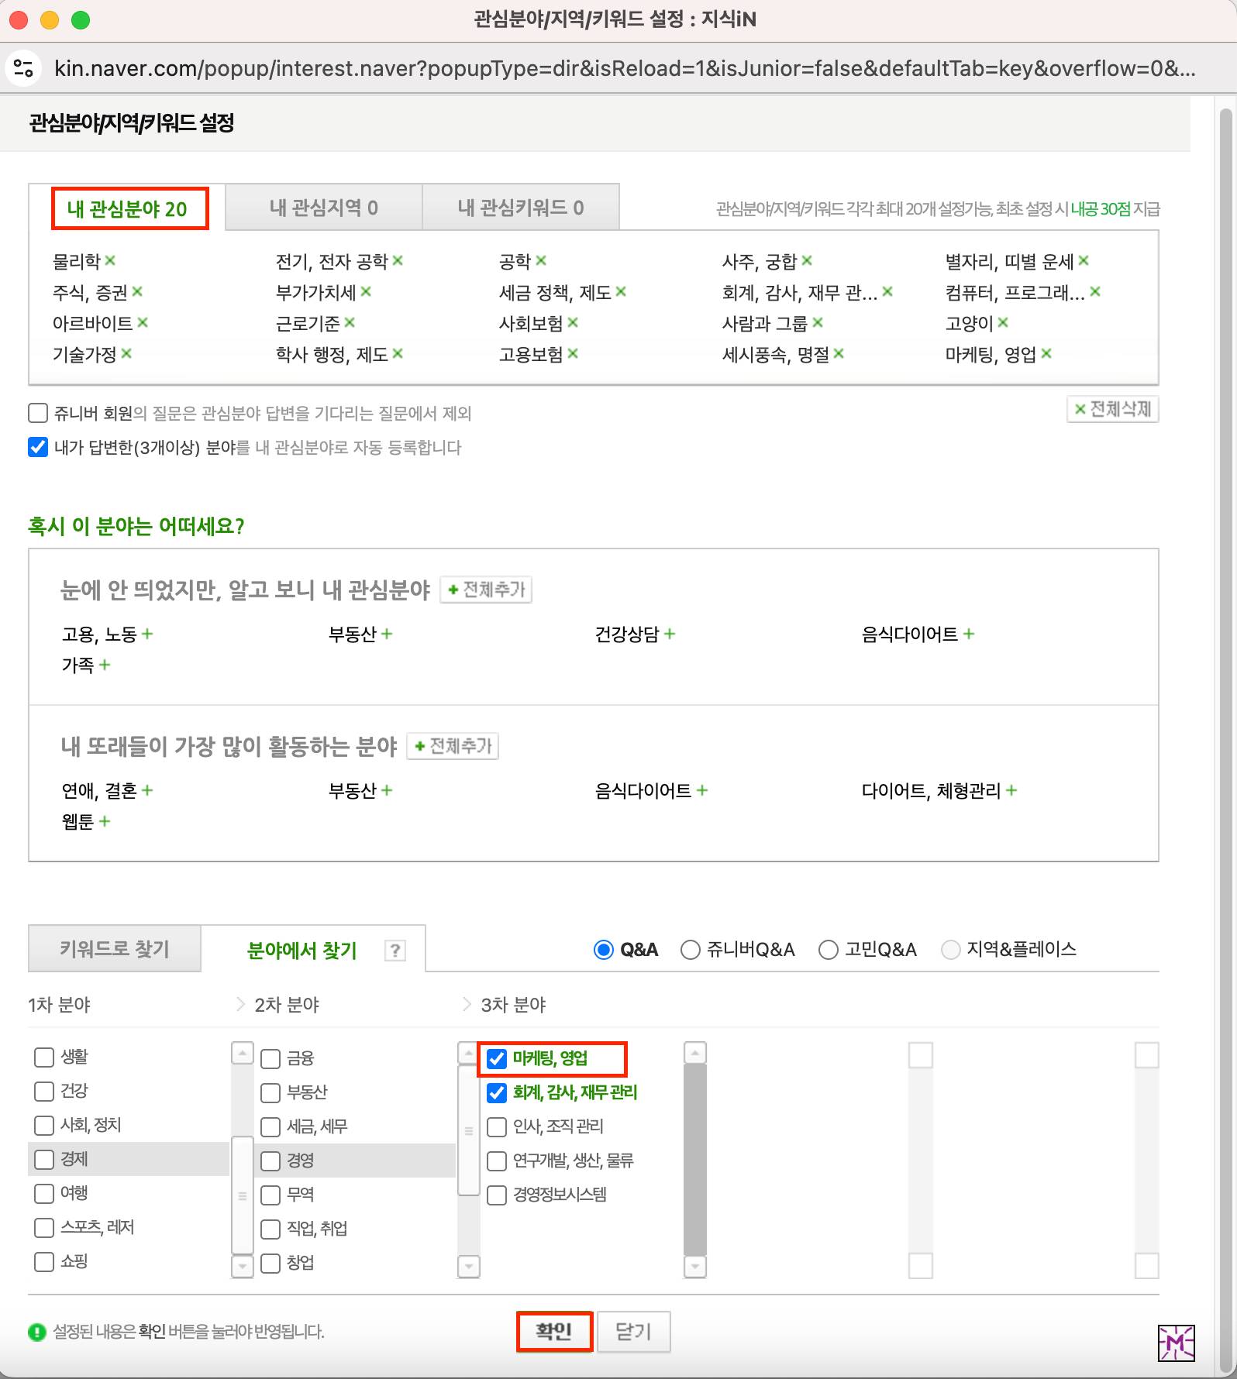Remove 고용보험 with its X icon
The height and width of the screenshot is (1379, 1237).
[573, 354]
